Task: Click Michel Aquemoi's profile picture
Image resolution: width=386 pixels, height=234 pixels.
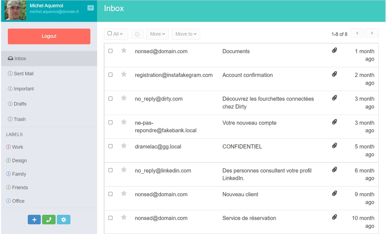Action: pos(15,10)
